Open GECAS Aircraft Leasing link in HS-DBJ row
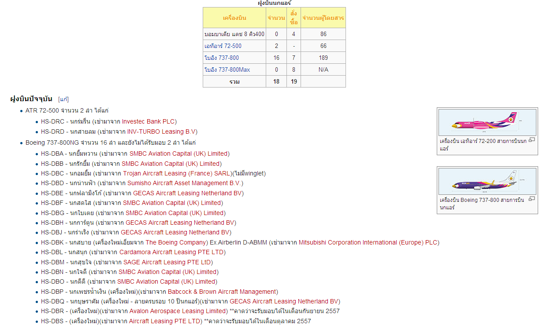This screenshot has height=325, width=539. click(175, 232)
